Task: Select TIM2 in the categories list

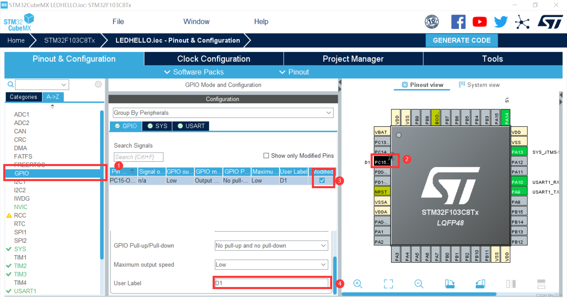Action: [20, 266]
